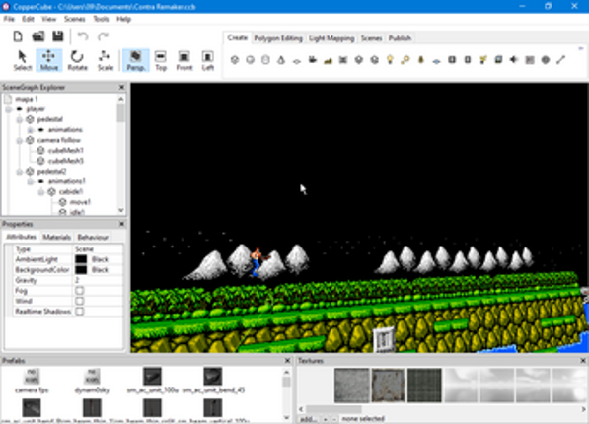Screen dimensions: 589x424
Task: Collapse the player tree node
Action: (9, 109)
